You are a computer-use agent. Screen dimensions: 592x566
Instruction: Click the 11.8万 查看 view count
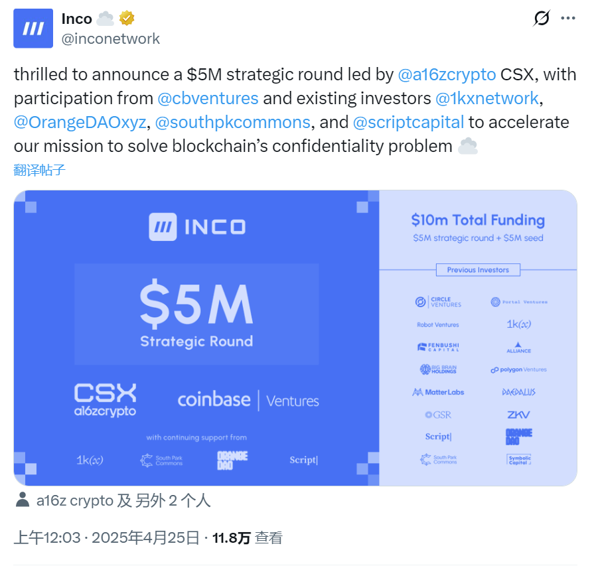pyautogui.click(x=247, y=537)
